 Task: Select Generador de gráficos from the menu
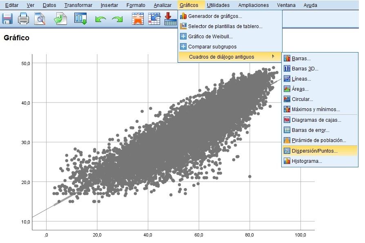215,16
